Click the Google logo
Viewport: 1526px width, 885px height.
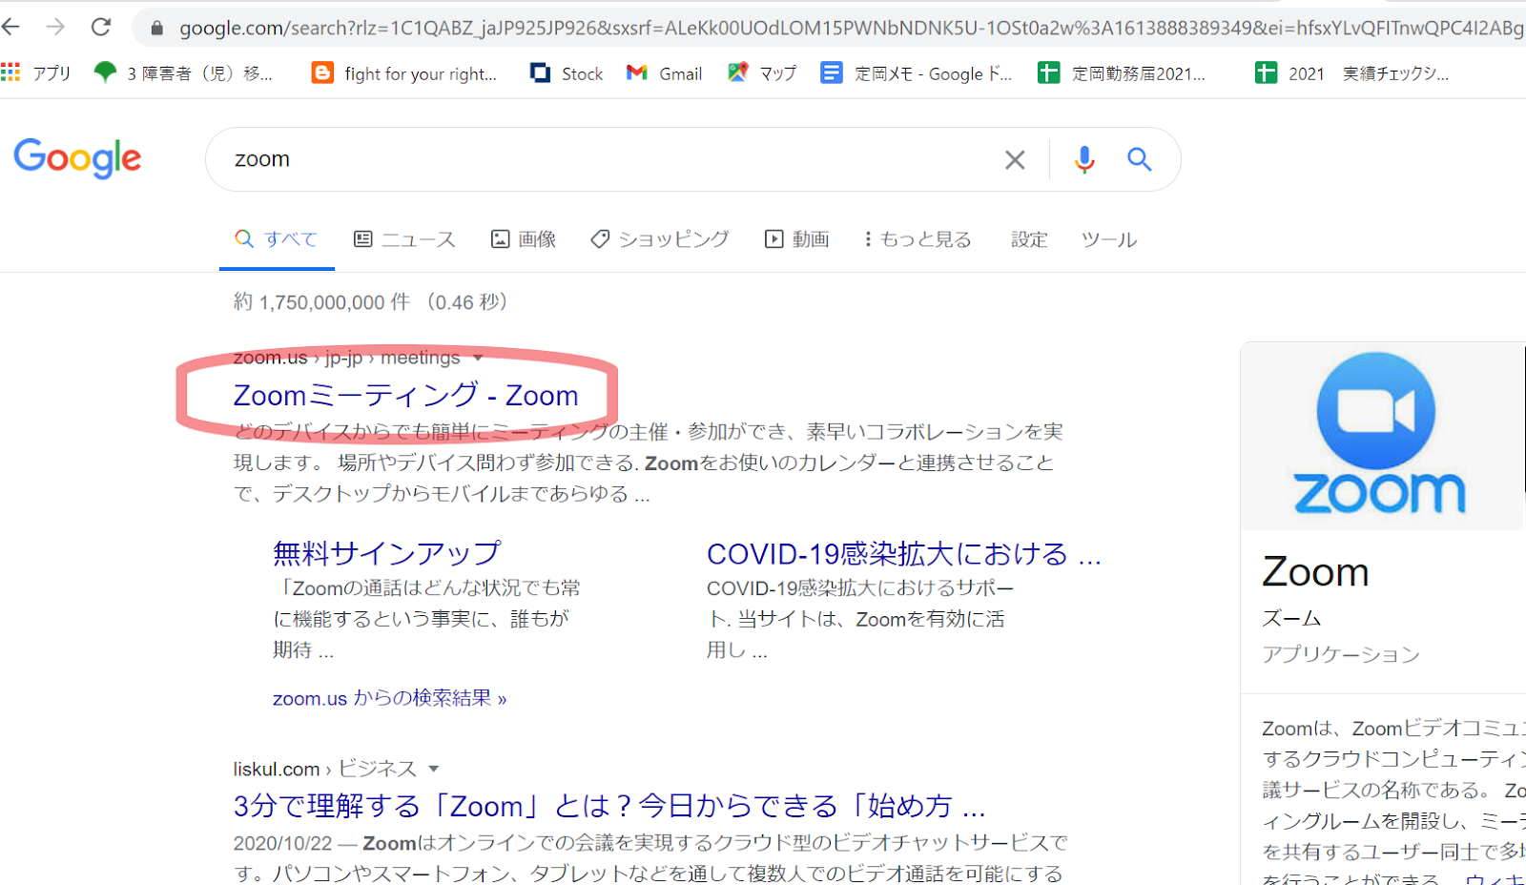pyautogui.click(x=77, y=158)
